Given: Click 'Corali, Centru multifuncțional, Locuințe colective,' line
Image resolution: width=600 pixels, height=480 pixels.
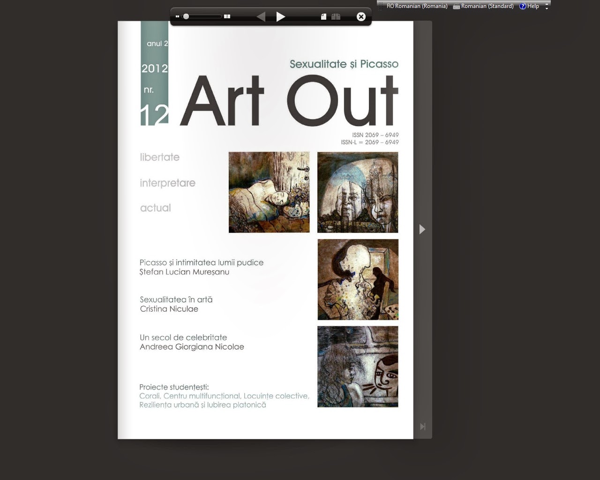Looking at the screenshot, I should click(x=224, y=396).
